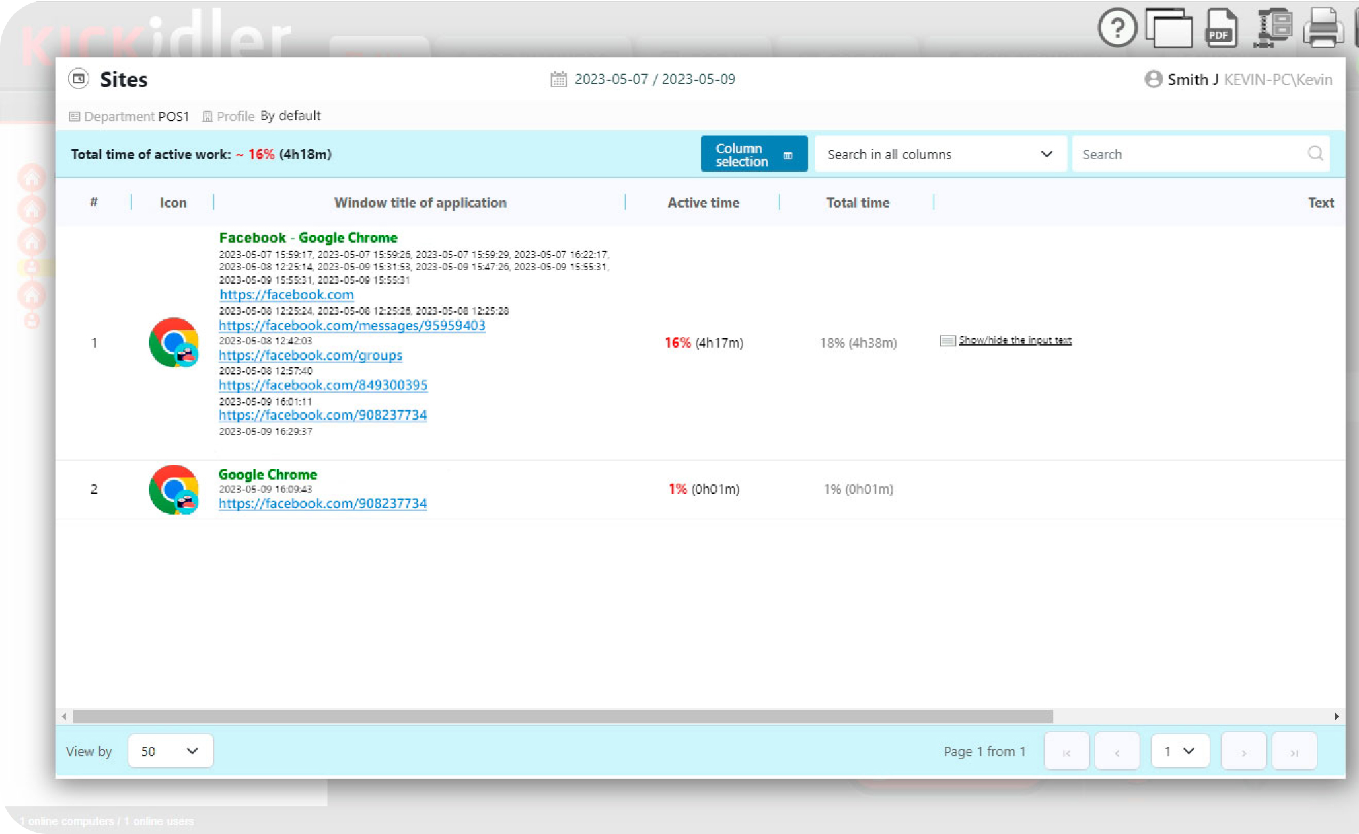
Task: Go to last page button
Action: pyautogui.click(x=1294, y=751)
